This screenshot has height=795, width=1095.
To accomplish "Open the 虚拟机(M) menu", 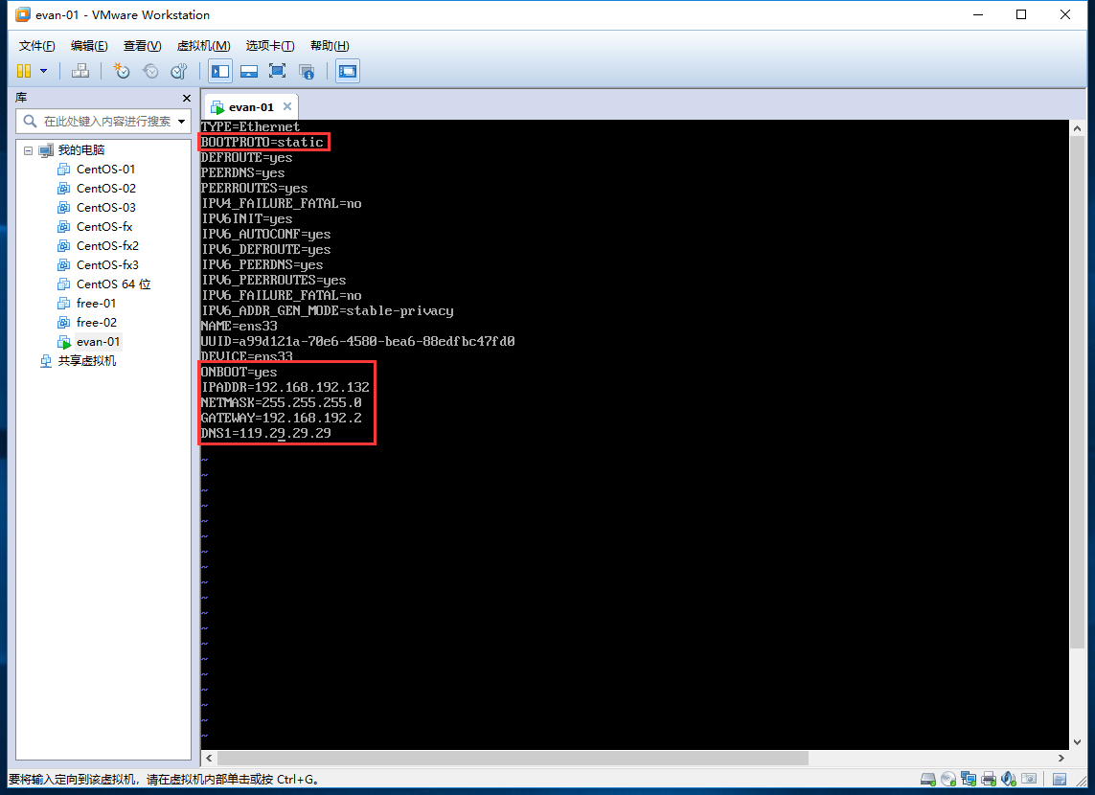I will pyautogui.click(x=203, y=46).
